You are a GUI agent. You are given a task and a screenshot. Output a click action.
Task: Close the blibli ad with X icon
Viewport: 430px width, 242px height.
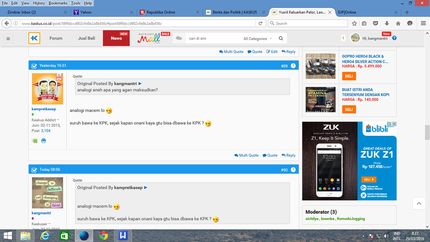tap(394, 124)
